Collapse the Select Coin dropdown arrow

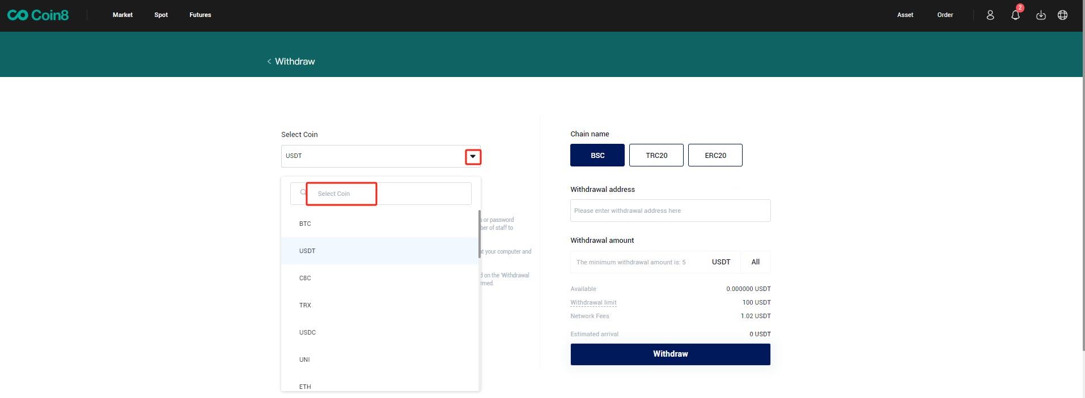(x=473, y=157)
